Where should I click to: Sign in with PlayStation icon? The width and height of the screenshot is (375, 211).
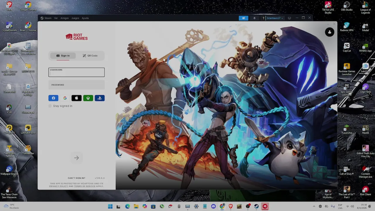(x=100, y=98)
